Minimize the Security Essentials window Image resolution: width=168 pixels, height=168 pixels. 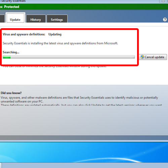click(x=163, y=1)
